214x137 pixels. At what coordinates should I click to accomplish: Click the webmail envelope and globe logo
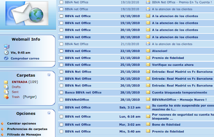coord(27,13)
